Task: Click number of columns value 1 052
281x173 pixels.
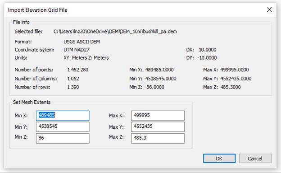Action: click(x=73, y=79)
